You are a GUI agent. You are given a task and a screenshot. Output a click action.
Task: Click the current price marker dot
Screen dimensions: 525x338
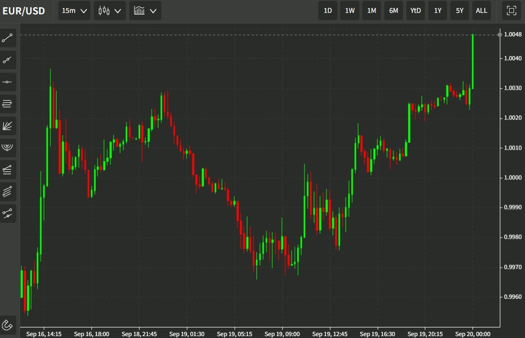click(500, 35)
